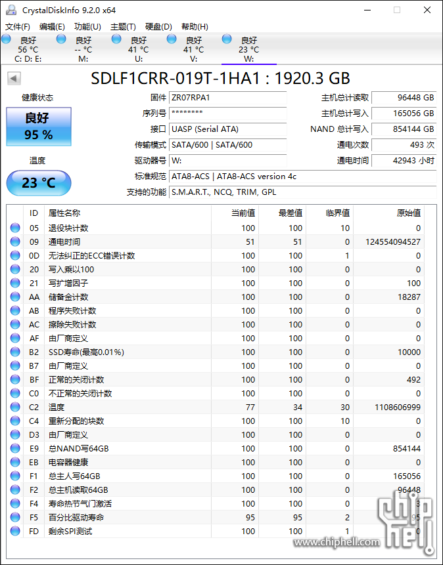Viewport: 443px width, 565px height.
Task: Open the 编辑(E) menu
Action: (x=52, y=27)
